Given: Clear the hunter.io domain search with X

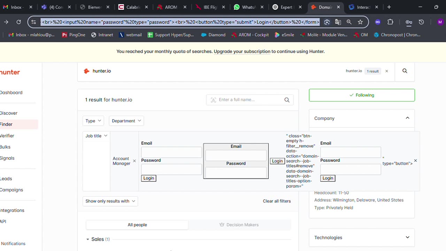Looking at the screenshot, I should click(386, 71).
